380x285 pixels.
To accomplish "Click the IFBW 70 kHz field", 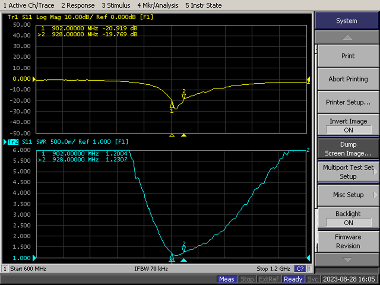I will pyautogui.click(x=151, y=269).
